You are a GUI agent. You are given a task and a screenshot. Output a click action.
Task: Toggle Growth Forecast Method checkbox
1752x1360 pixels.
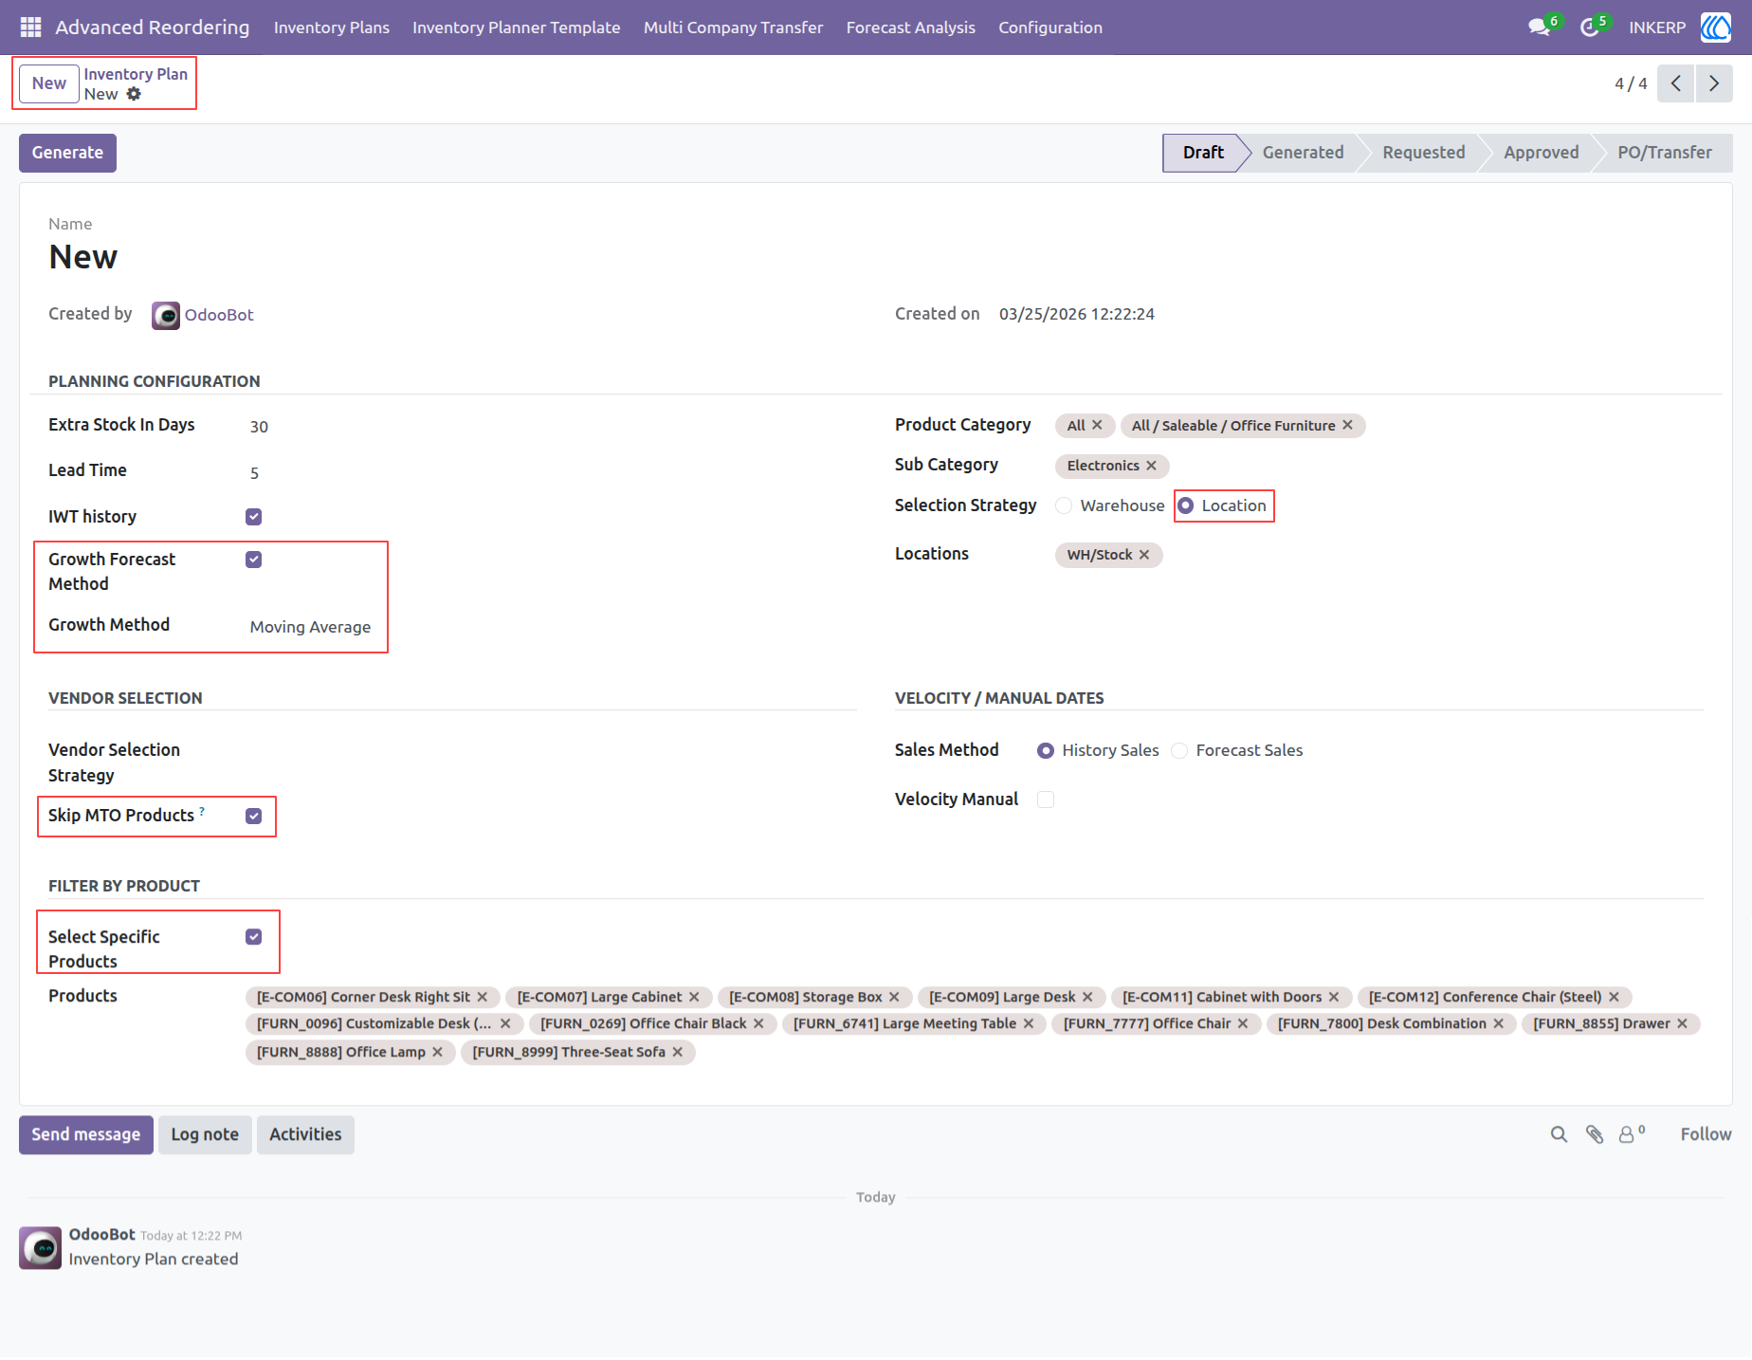point(253,560)
